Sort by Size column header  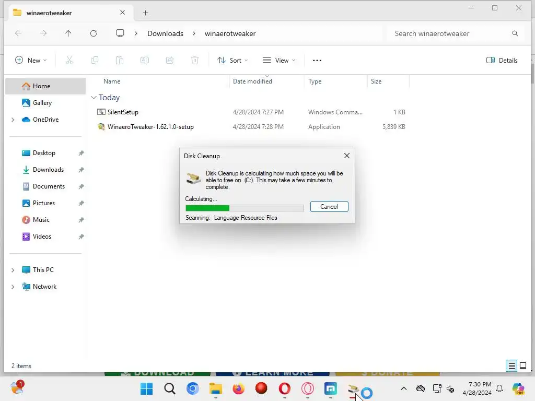point(376,81)
